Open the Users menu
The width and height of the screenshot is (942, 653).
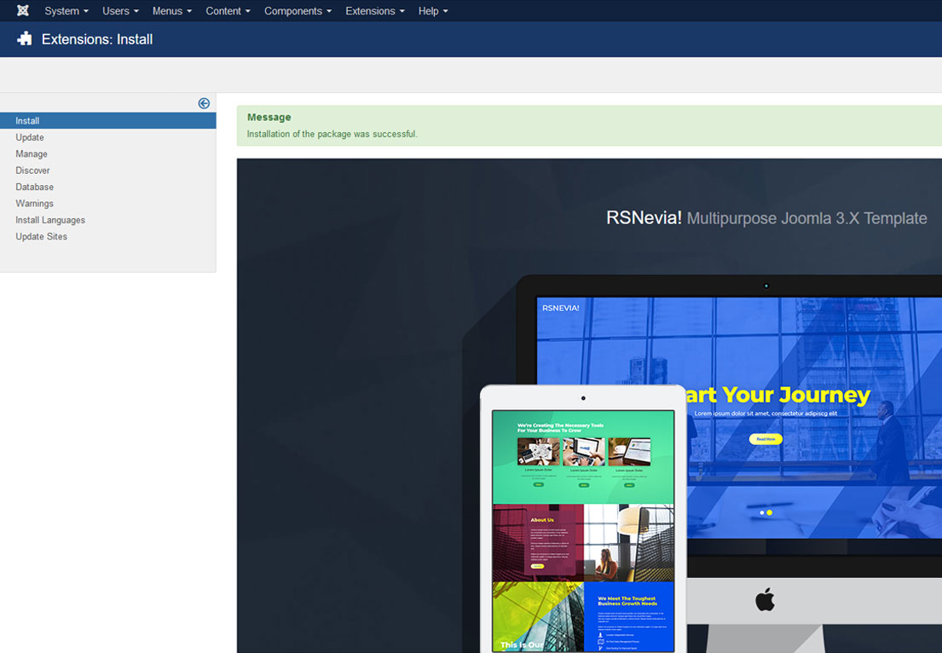pyautogui.click(x=120, y=11)
